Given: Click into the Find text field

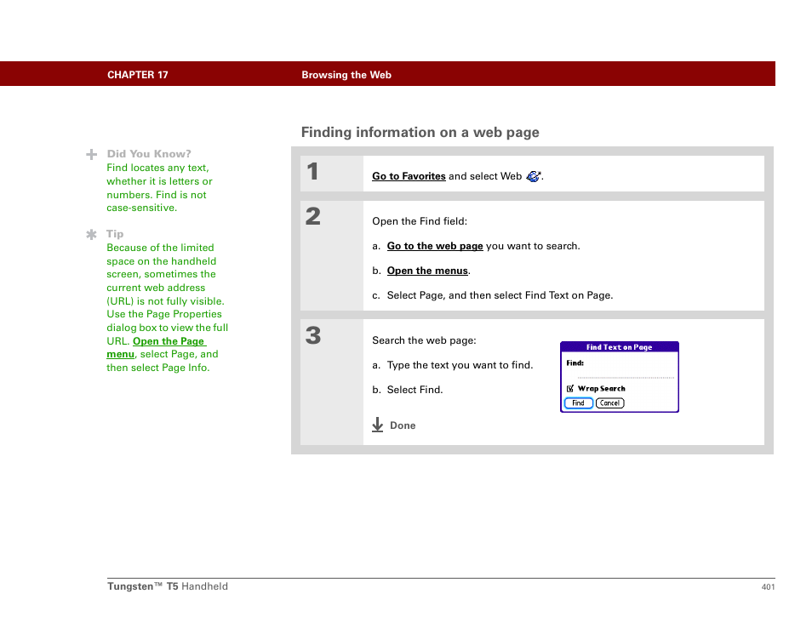Looking at the screenshot, I should [626, 372].
